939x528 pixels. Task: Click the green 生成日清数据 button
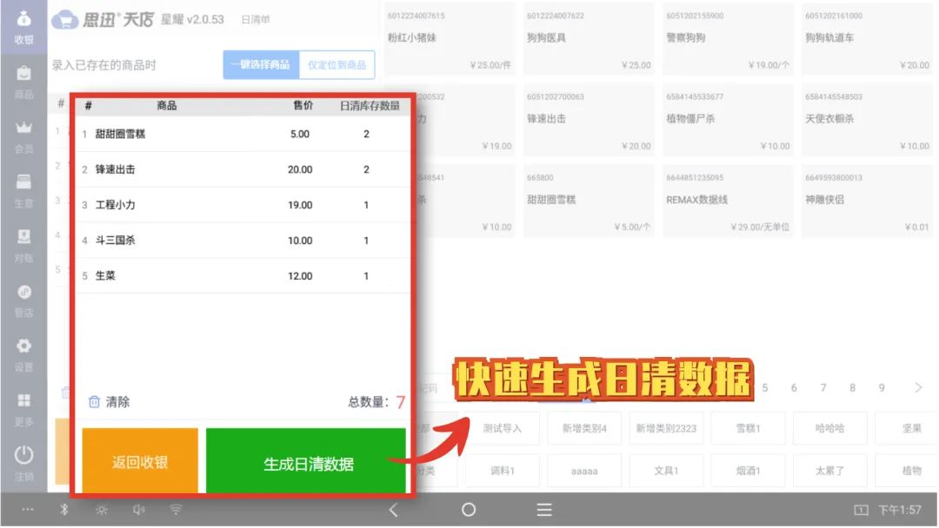[309, 464]
